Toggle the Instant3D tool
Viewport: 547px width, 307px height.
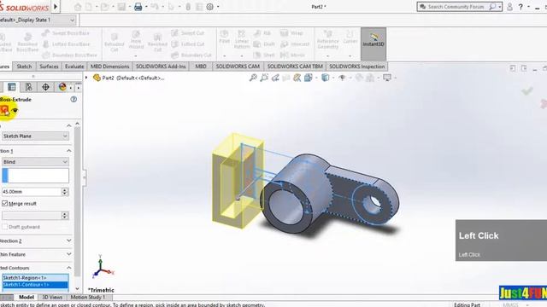[373, 43]
